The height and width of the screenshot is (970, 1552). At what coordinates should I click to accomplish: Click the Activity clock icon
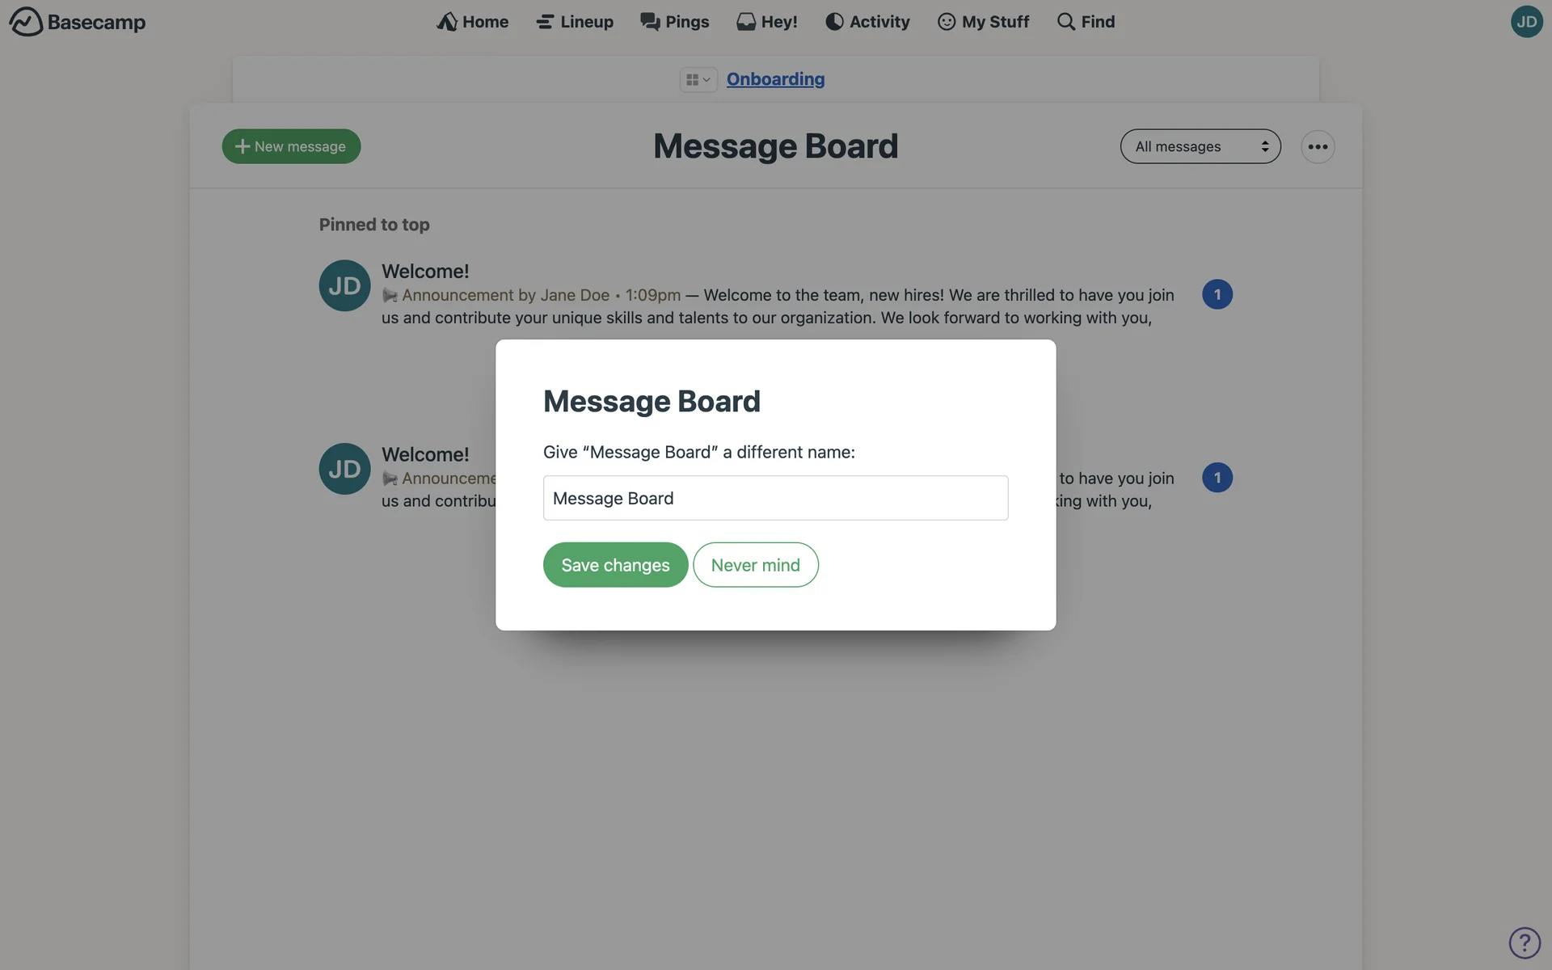[834, 22]
